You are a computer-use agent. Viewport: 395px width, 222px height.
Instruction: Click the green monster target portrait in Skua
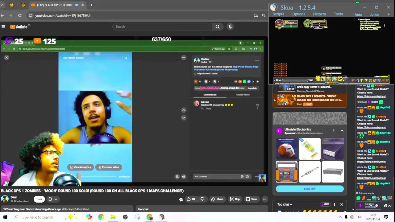click(308, 23)
